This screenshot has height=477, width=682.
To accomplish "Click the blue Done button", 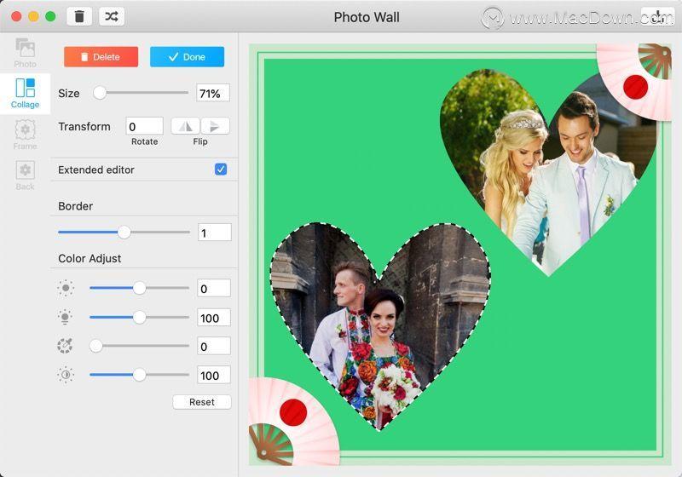I will point(187,57).
